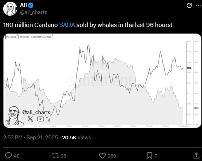
Task: Click the repost arrows icon
Action: 55,155
